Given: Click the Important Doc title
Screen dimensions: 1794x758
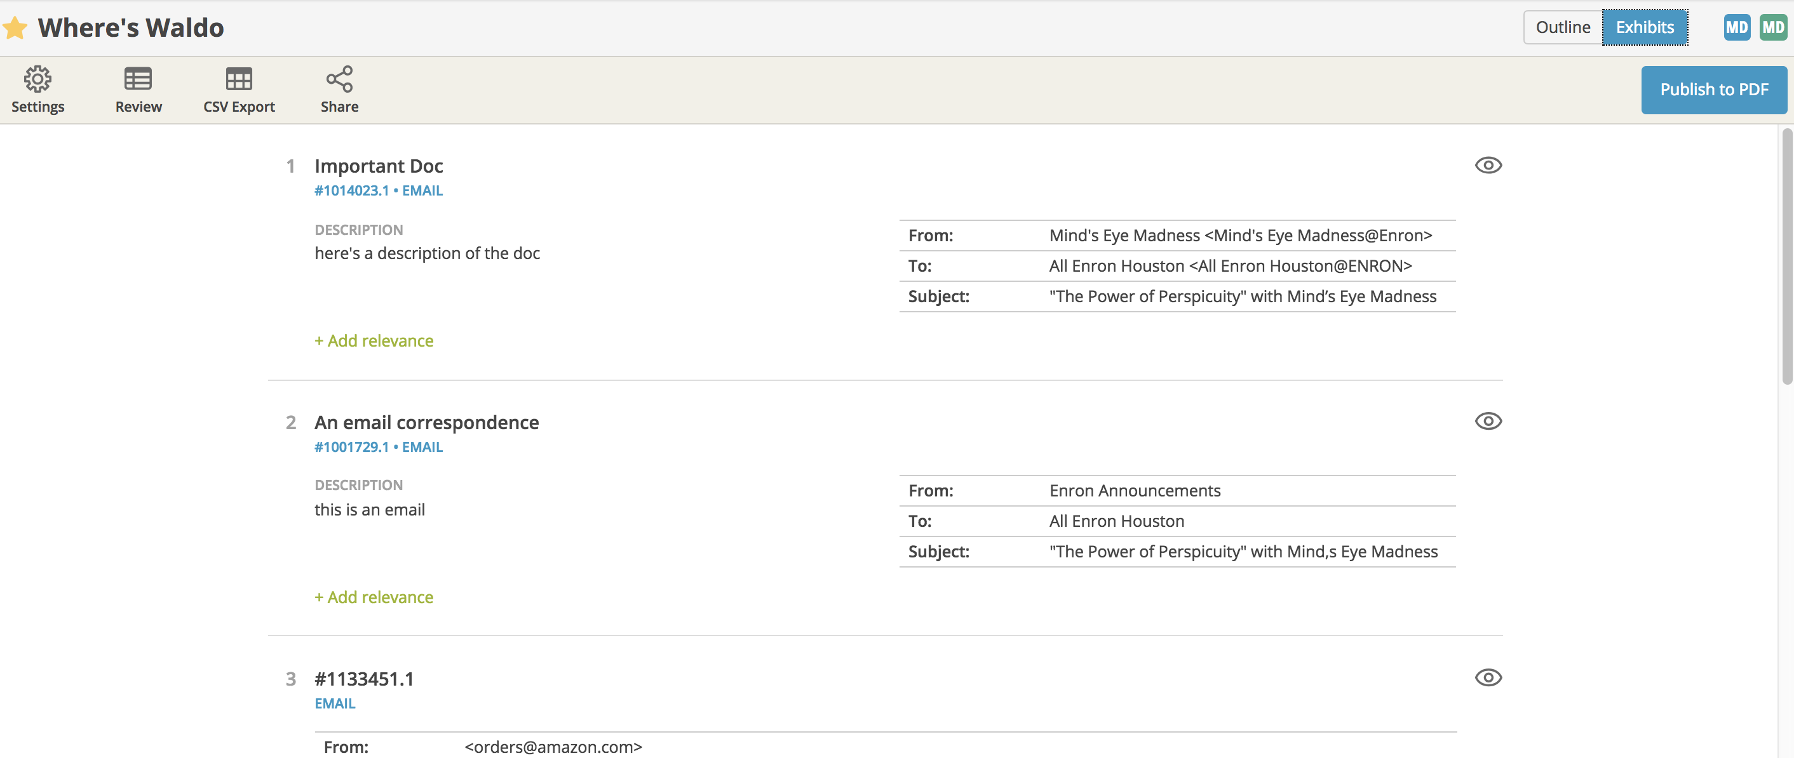Looking at the screenshot, I should [379, 166].
